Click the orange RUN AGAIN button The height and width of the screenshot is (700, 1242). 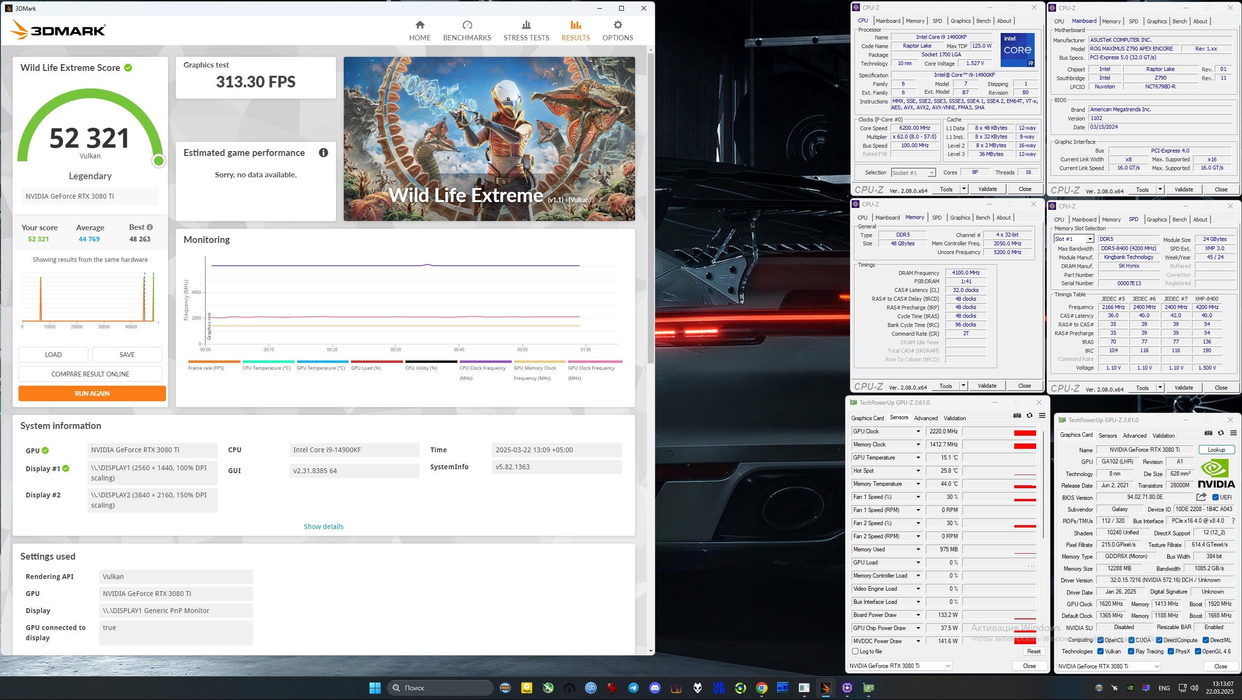(92, 393)
